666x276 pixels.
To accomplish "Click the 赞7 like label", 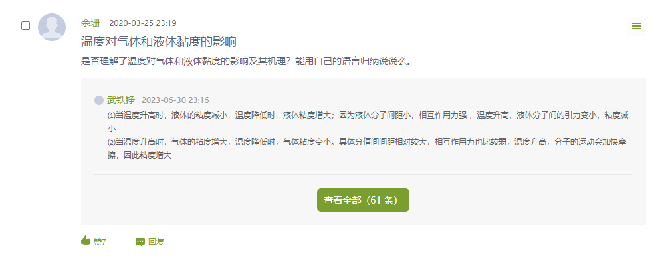I will tap(100, 242).
